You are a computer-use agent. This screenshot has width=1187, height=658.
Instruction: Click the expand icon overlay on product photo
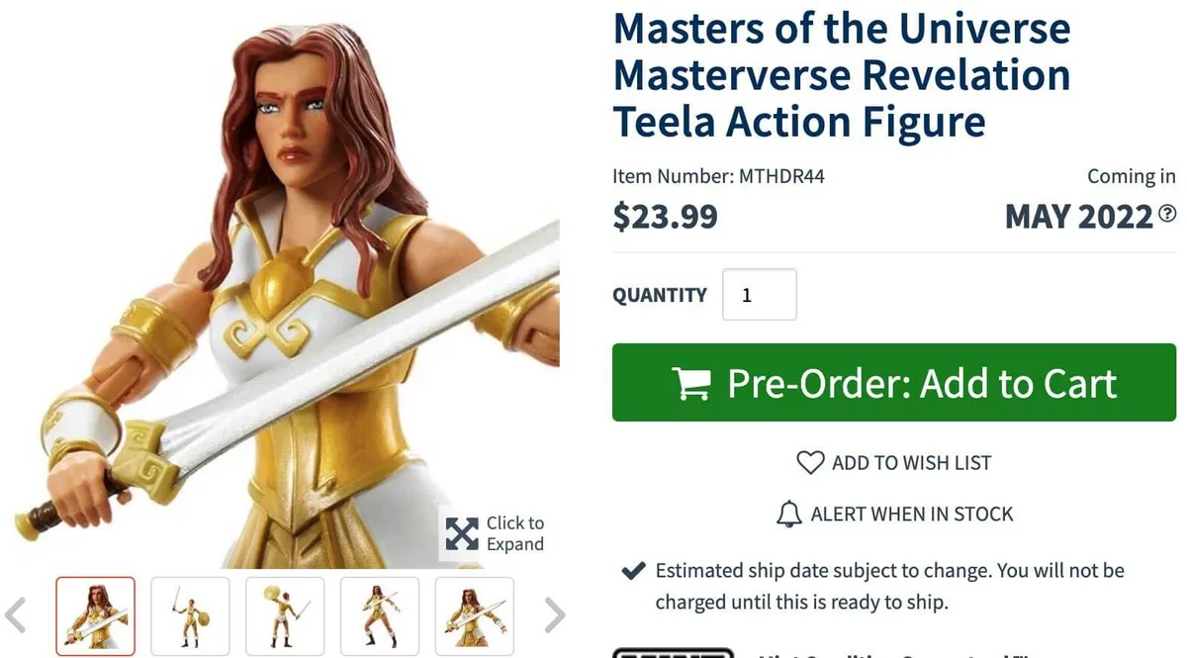tap(461, 533)
